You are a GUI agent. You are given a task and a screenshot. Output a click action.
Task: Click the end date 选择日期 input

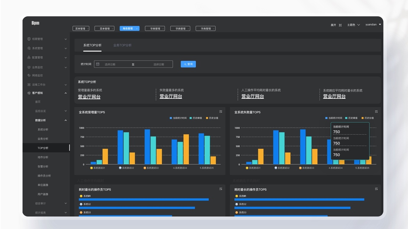[x=159, y=65]
